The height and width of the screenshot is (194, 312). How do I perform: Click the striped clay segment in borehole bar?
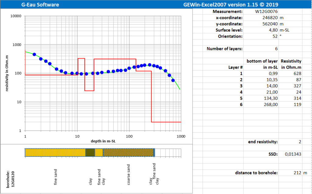tap(90, 152)
